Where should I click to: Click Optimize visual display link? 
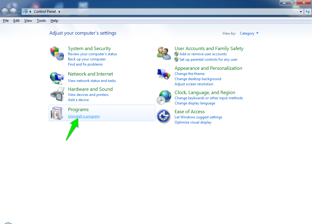point(193,122)
